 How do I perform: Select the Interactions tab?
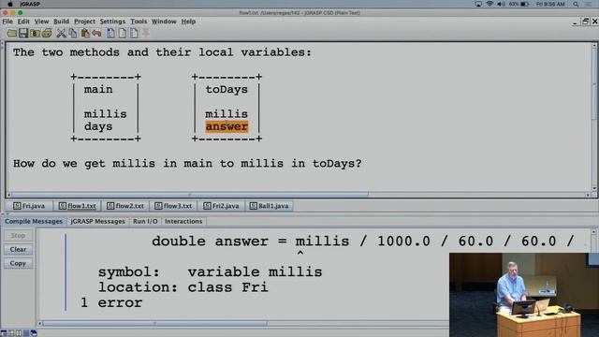[x=183, y=221]
